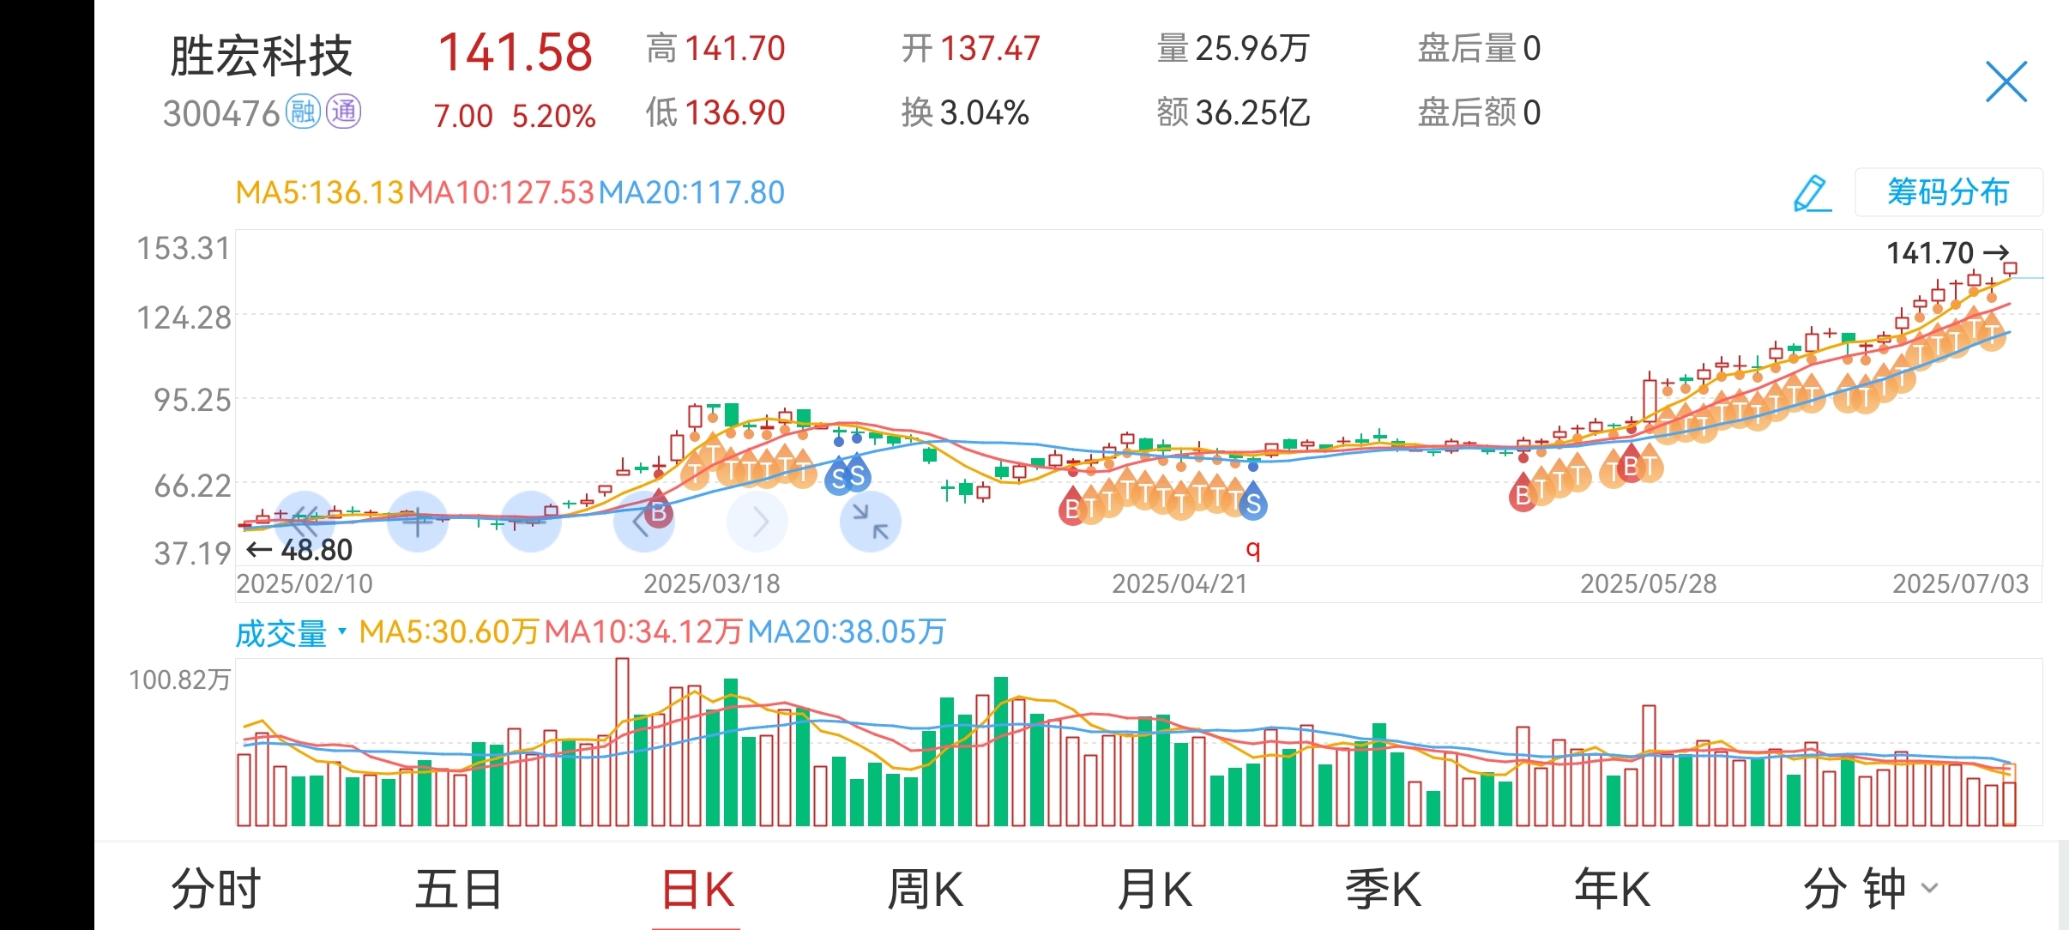Tap the 盘后量 0 after-hours volume

[x=1479, y=49]
